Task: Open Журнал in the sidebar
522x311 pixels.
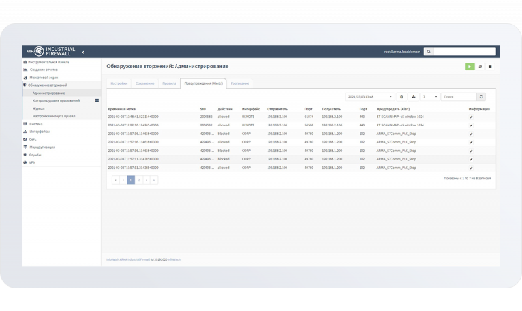Action: (x=39, y=108)
